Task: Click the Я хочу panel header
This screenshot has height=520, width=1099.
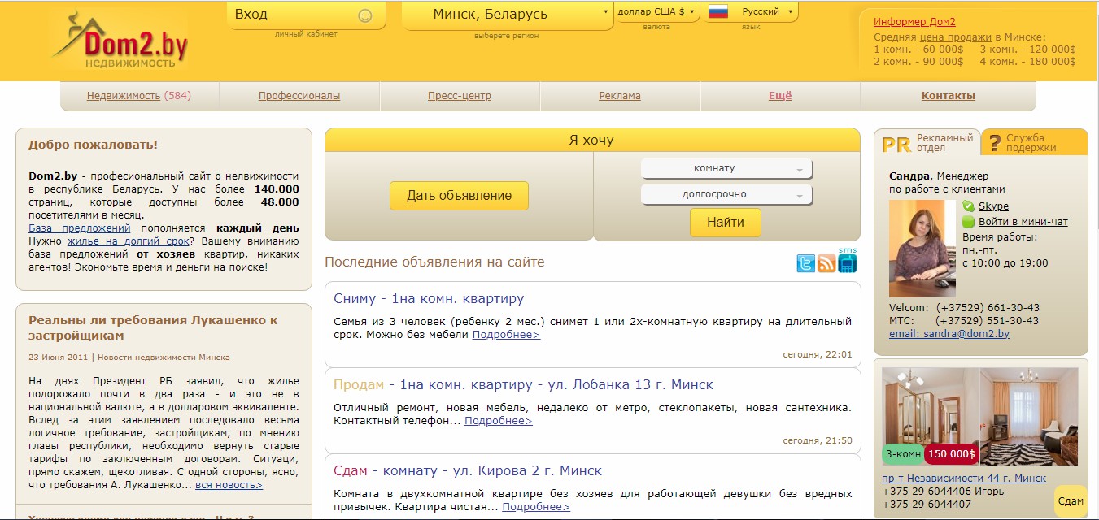Action: [x=591, y=140]
